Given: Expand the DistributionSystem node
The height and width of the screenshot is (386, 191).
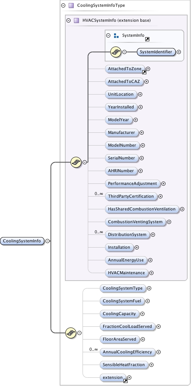Looking at the screenshot, I should pos(153,234).
